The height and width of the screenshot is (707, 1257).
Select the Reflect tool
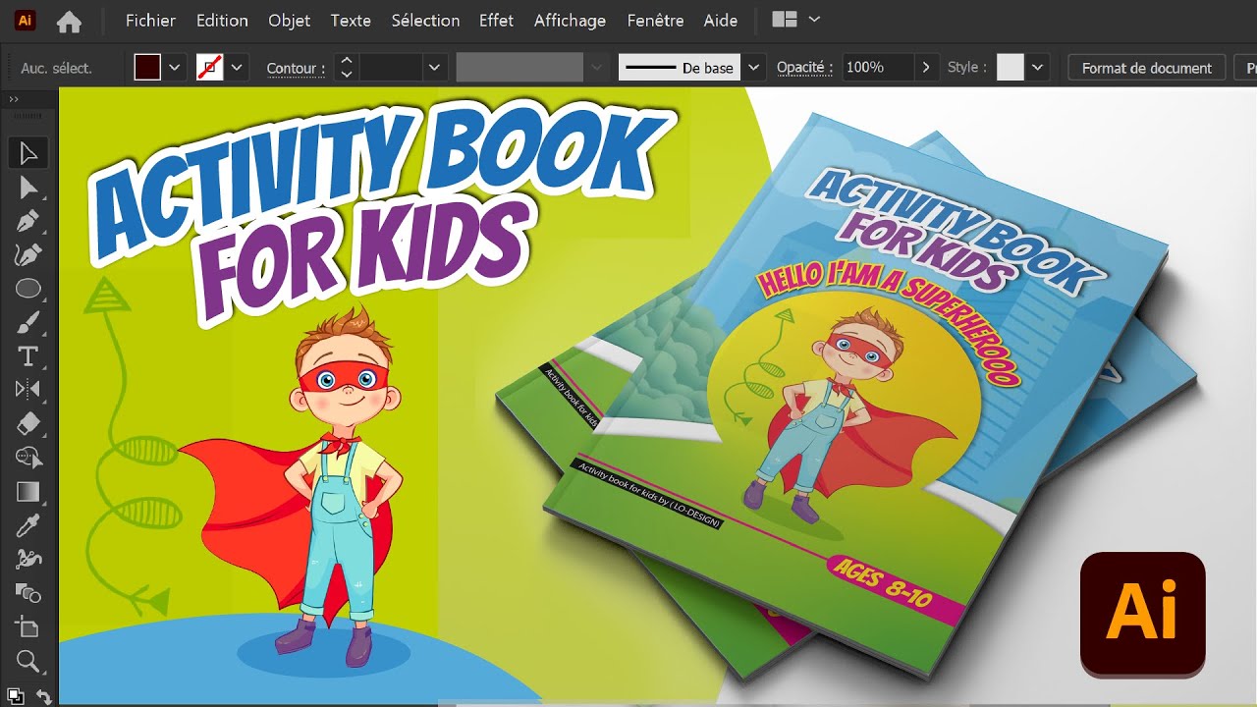(x=27, y=390)
